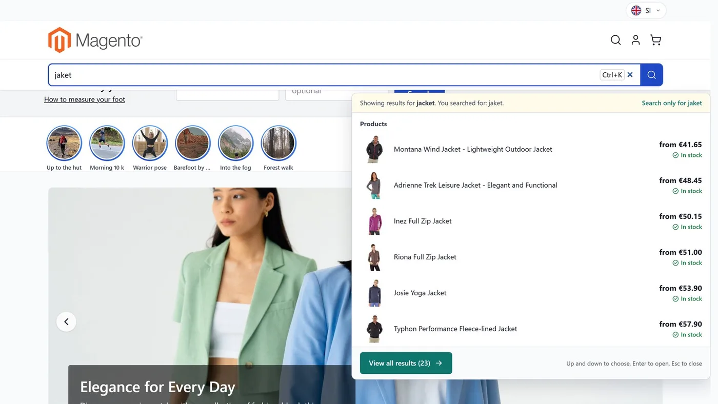Image resolution: width=718 pixels, height=404 pixels.
Task: Click Inez Full Zip Jacket thumbnail
Action: (x=374, y=221)
